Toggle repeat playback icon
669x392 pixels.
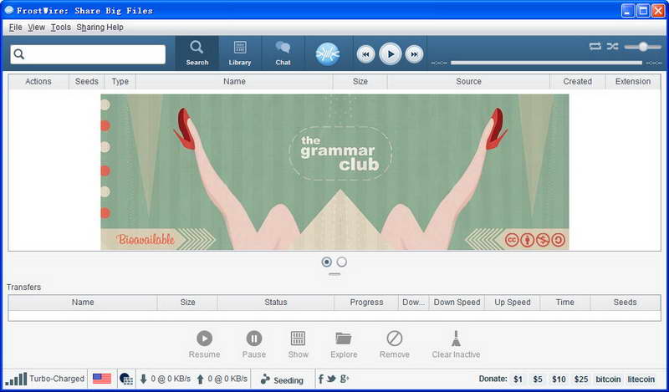(595, 46)
